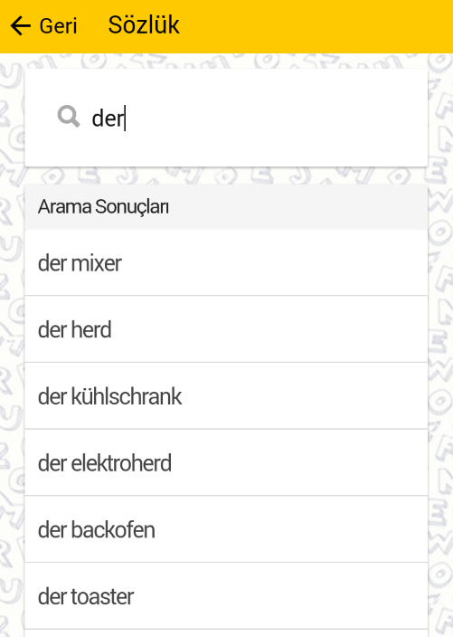Tap the "Geri" back label
Screen dimensions: 453x637
[58, 26]
